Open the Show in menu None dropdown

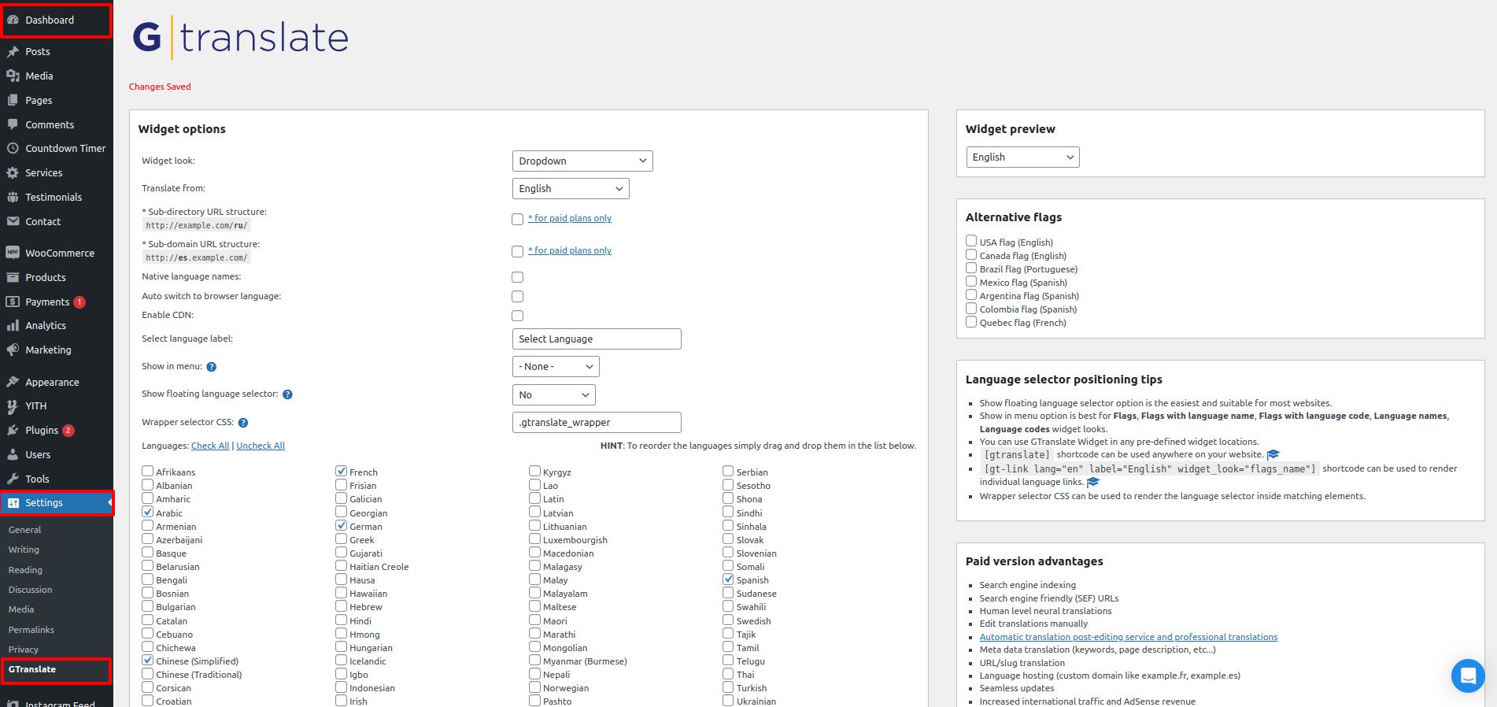click(x=556, y=366)
